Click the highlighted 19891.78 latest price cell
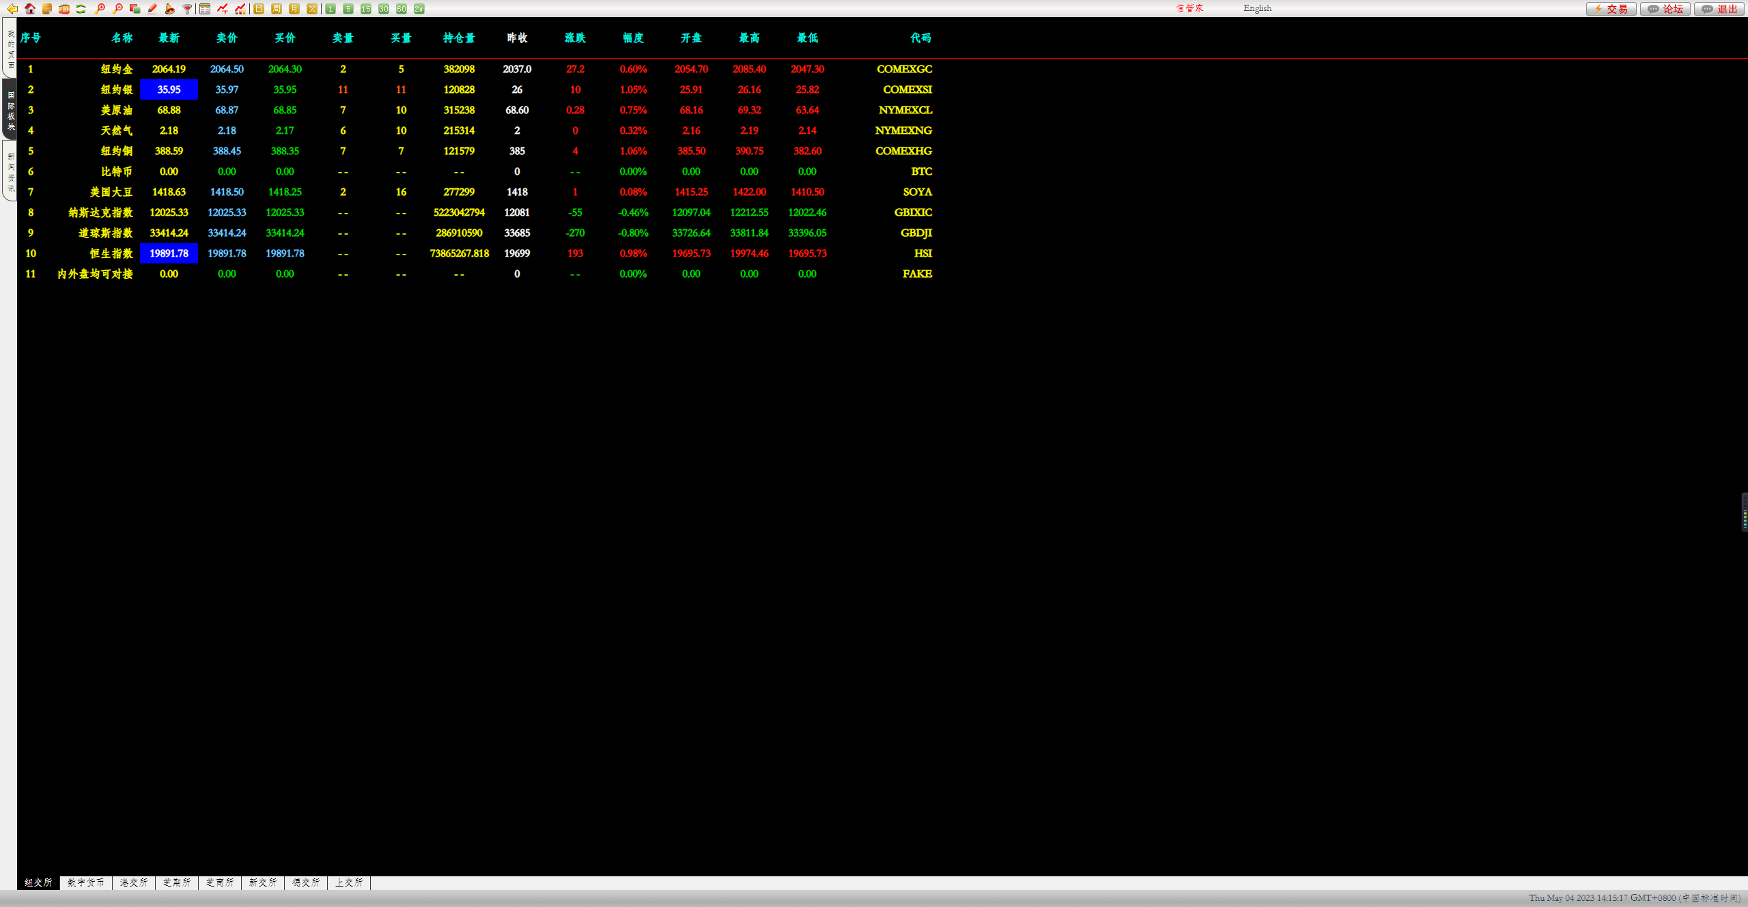 click(x=169, y=253)
